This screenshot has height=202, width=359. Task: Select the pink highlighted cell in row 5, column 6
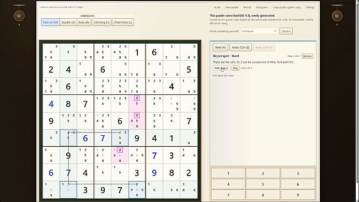point(137,121)
